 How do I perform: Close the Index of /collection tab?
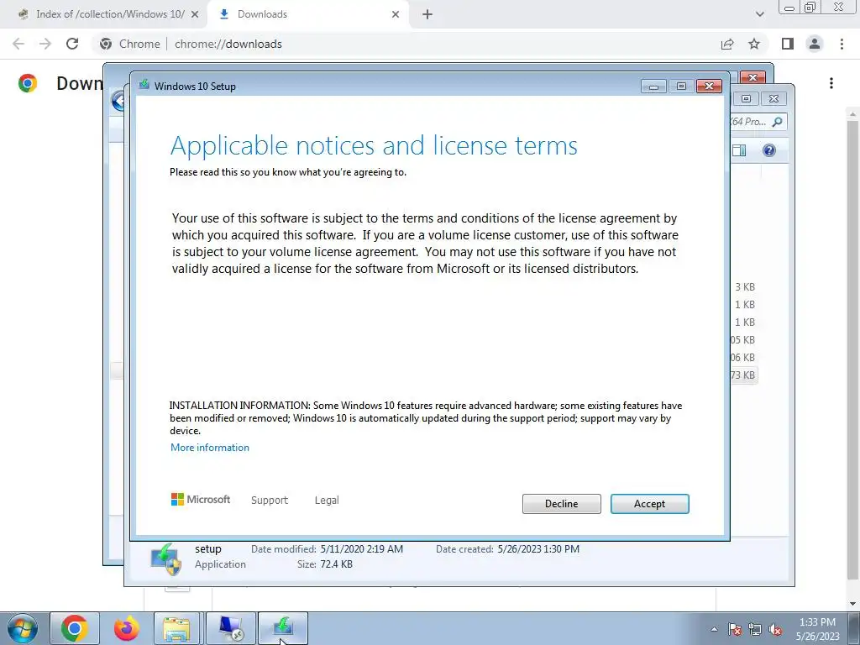[x=195, y=14]
